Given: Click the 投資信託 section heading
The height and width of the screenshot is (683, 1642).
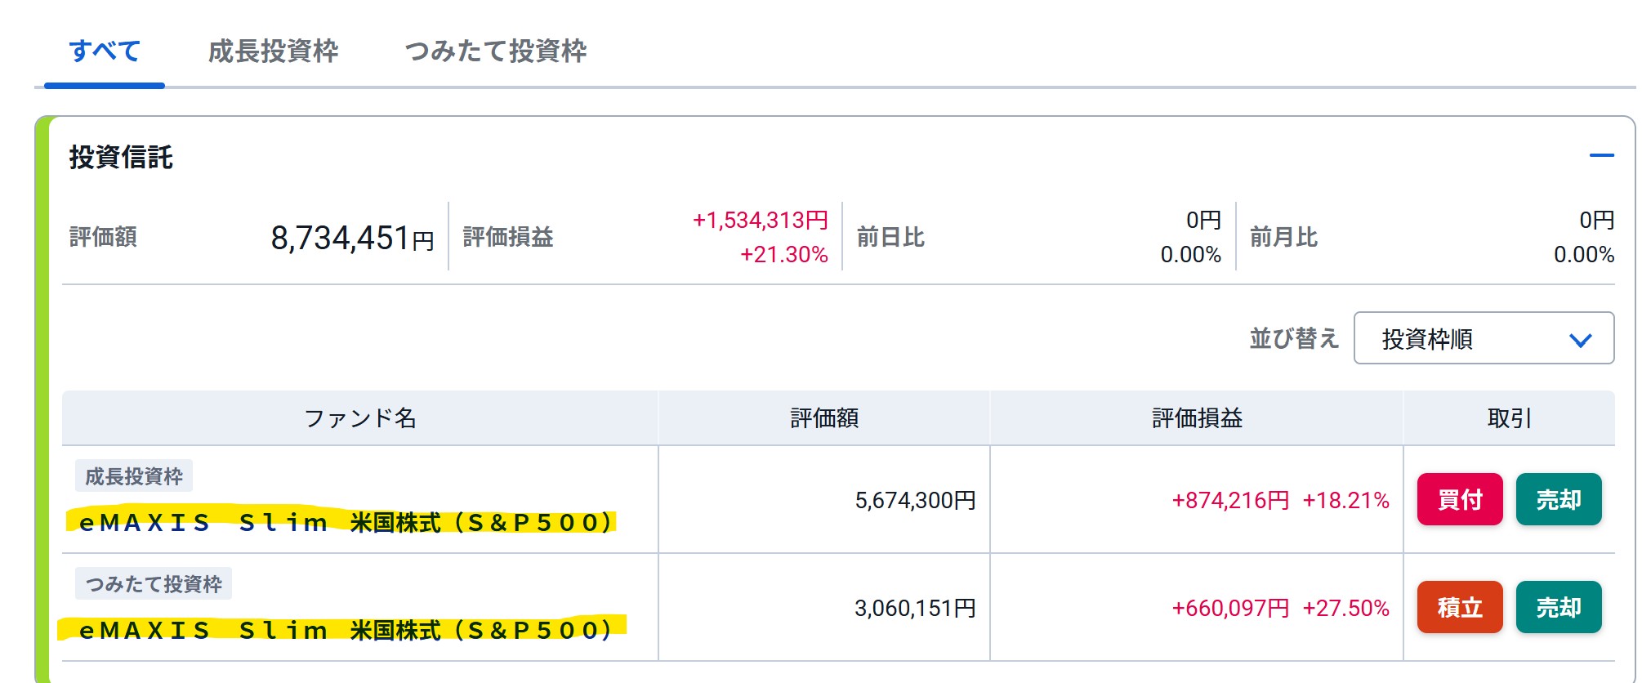Looking at the screenshot, I should click(121, 157).
